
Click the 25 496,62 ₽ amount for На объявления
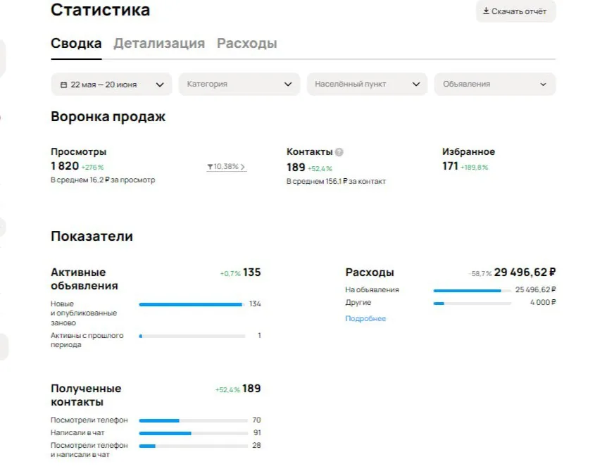pyautogui.click(x=535, y=289)
